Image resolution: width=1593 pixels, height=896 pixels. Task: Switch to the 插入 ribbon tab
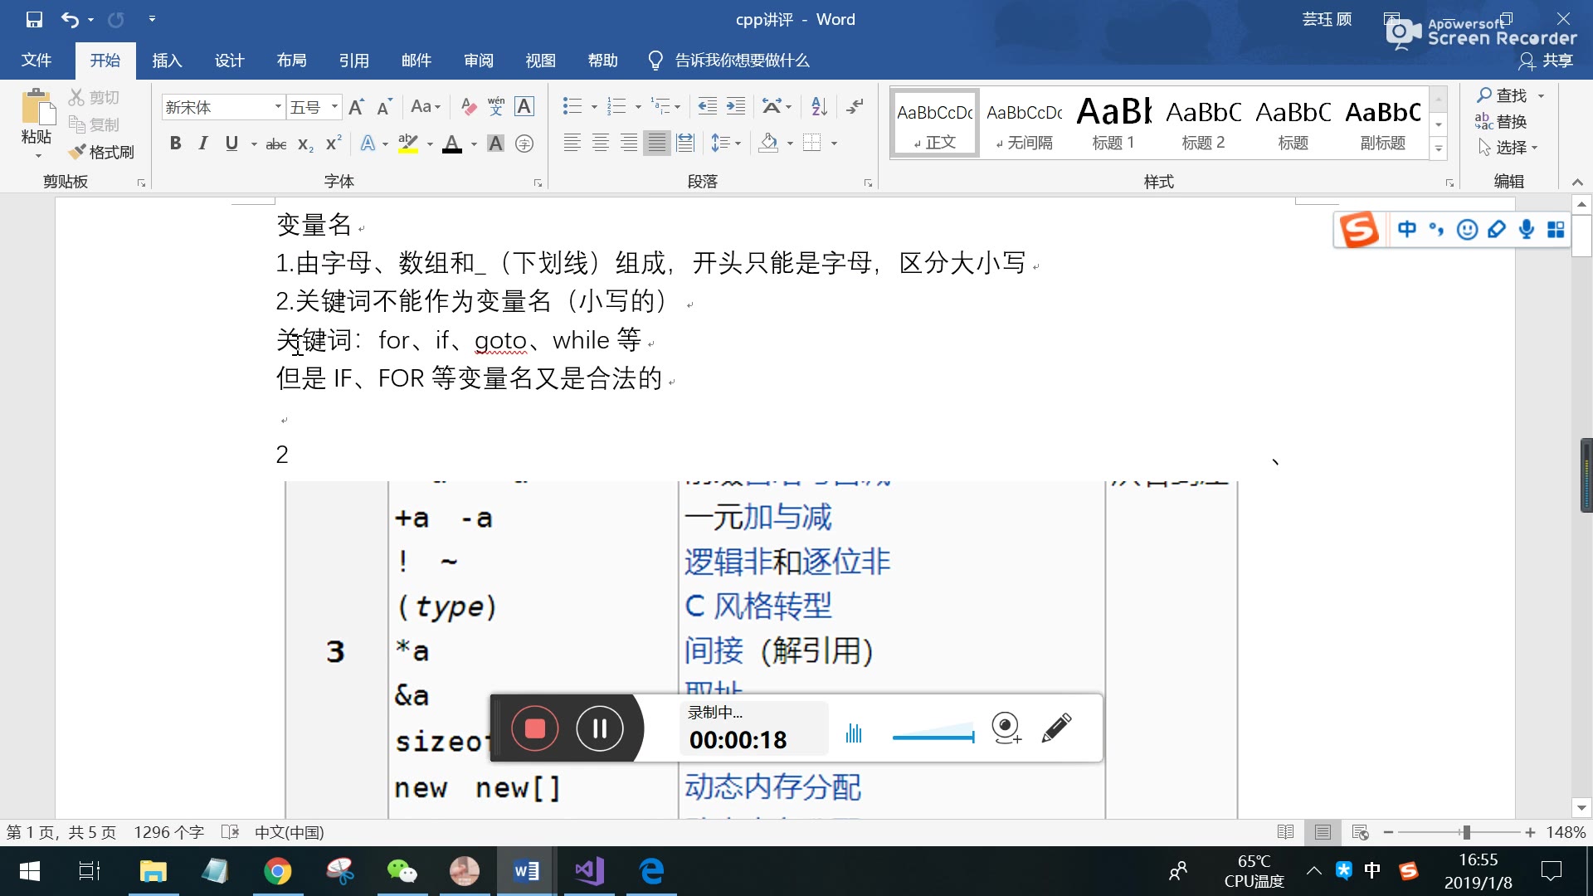tap(167, 61)
